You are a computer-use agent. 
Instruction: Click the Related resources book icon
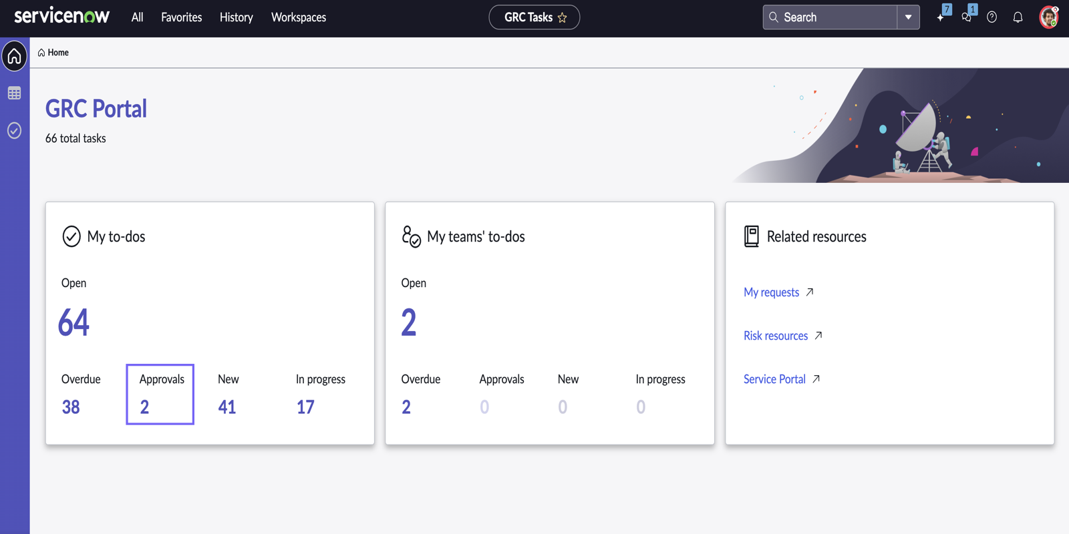point(752,236)
